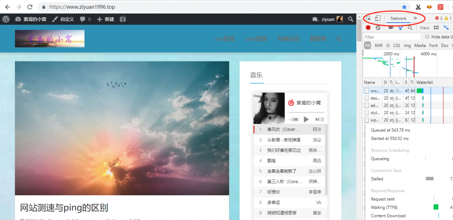Filter requests by XHR
The image size is (453, 220).
[x=379, y=46]
